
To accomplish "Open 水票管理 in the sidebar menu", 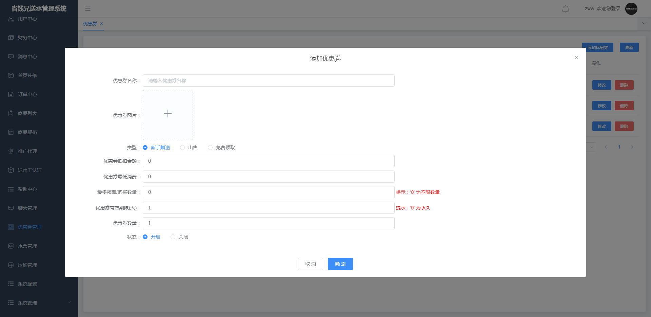I will (x=27, y=246).
